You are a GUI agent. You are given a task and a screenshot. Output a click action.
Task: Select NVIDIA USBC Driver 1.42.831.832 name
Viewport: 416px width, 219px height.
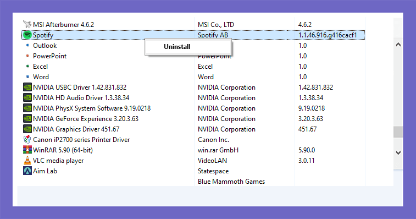pyautogui.click(x=80, y=87)
